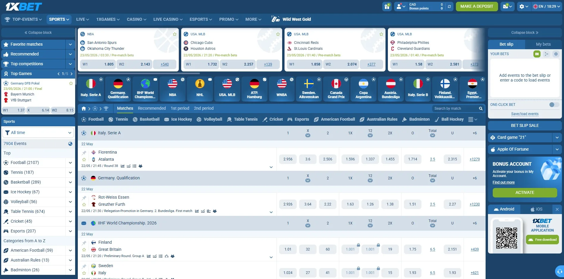Image resolution: width=564 pixels, height=279 pixels.
Task: Close the mobile app banner
Action: click(557, 209)
